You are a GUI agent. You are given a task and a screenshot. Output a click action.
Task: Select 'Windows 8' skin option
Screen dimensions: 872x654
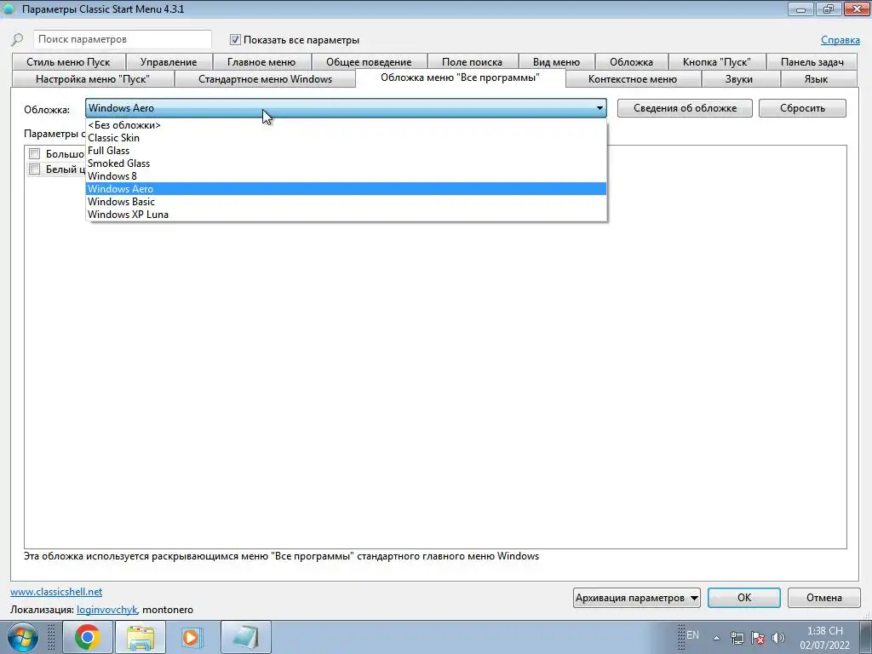(x=346, y=176)
